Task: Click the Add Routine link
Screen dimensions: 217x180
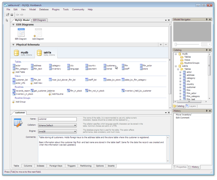Action: point(57,94)
